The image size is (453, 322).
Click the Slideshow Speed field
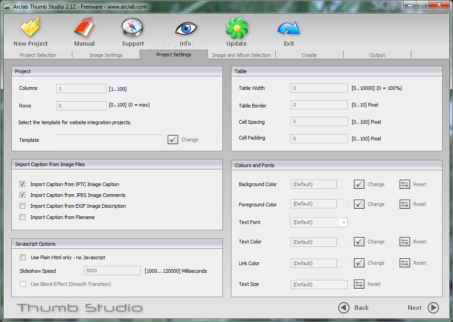point(112,271)
